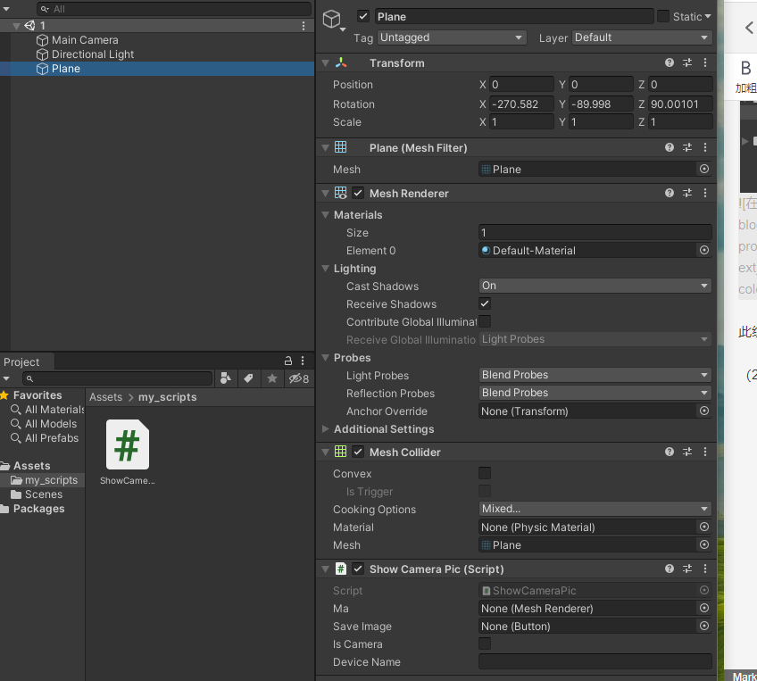Open Light Probes dropdown
Screen dimensions: 757x681
coord(595,375)
